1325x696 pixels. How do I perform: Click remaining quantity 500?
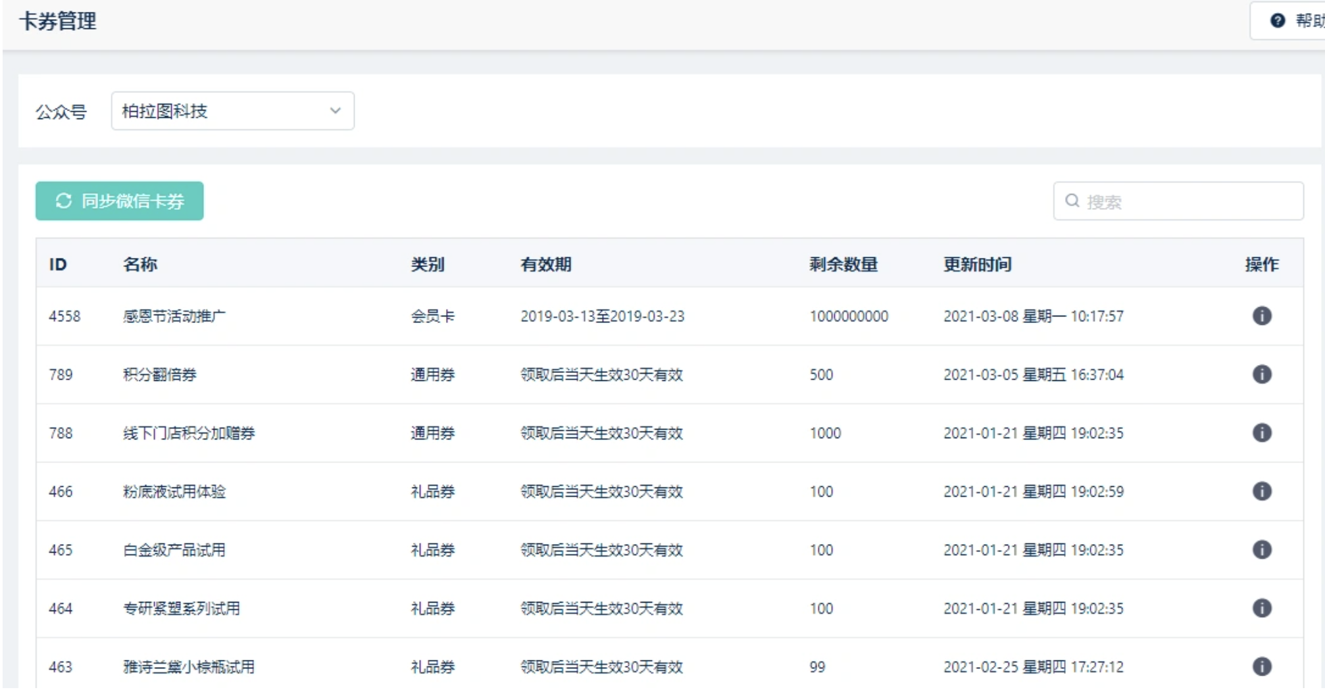click(x=821, y=375)
